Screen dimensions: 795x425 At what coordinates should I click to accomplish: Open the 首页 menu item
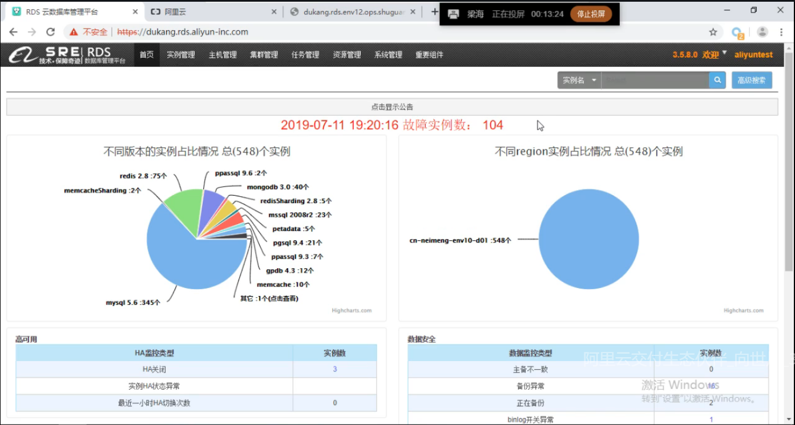[147, 55]
